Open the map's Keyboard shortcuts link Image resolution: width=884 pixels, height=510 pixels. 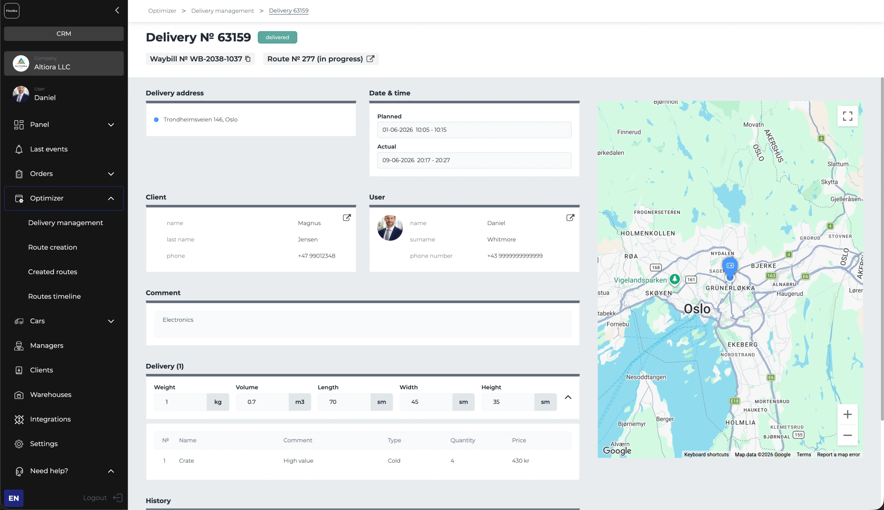pyautogui.click(x=706, y=454)
